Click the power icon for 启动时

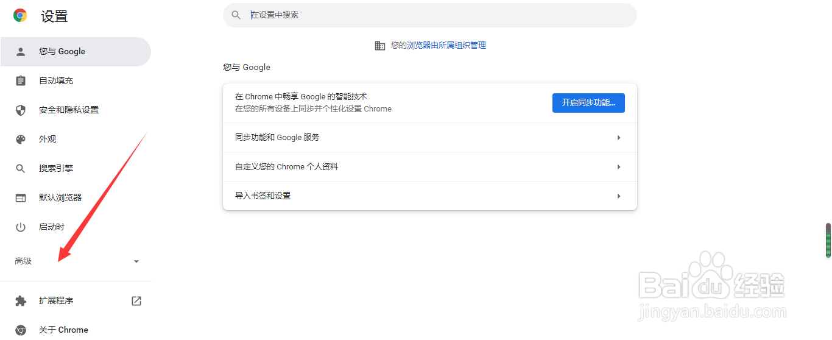coord(21,227)
